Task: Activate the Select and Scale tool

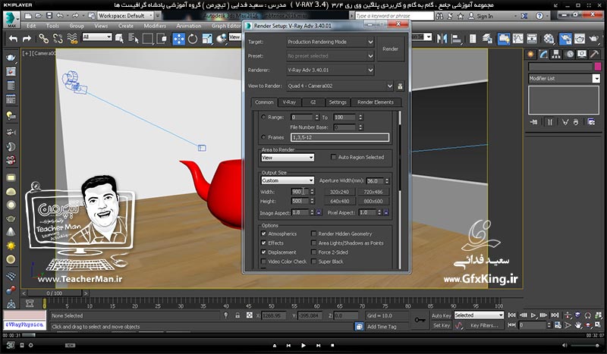Action: (x=207, y=39)
